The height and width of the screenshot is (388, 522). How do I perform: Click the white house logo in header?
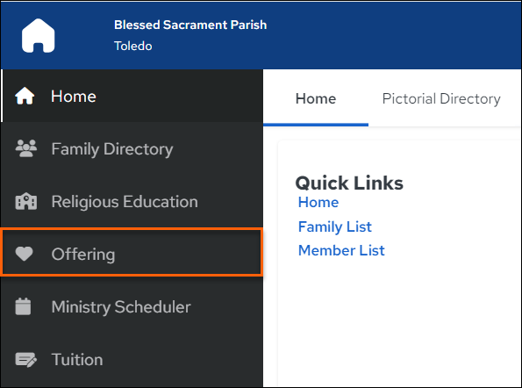tap(39, 36)
